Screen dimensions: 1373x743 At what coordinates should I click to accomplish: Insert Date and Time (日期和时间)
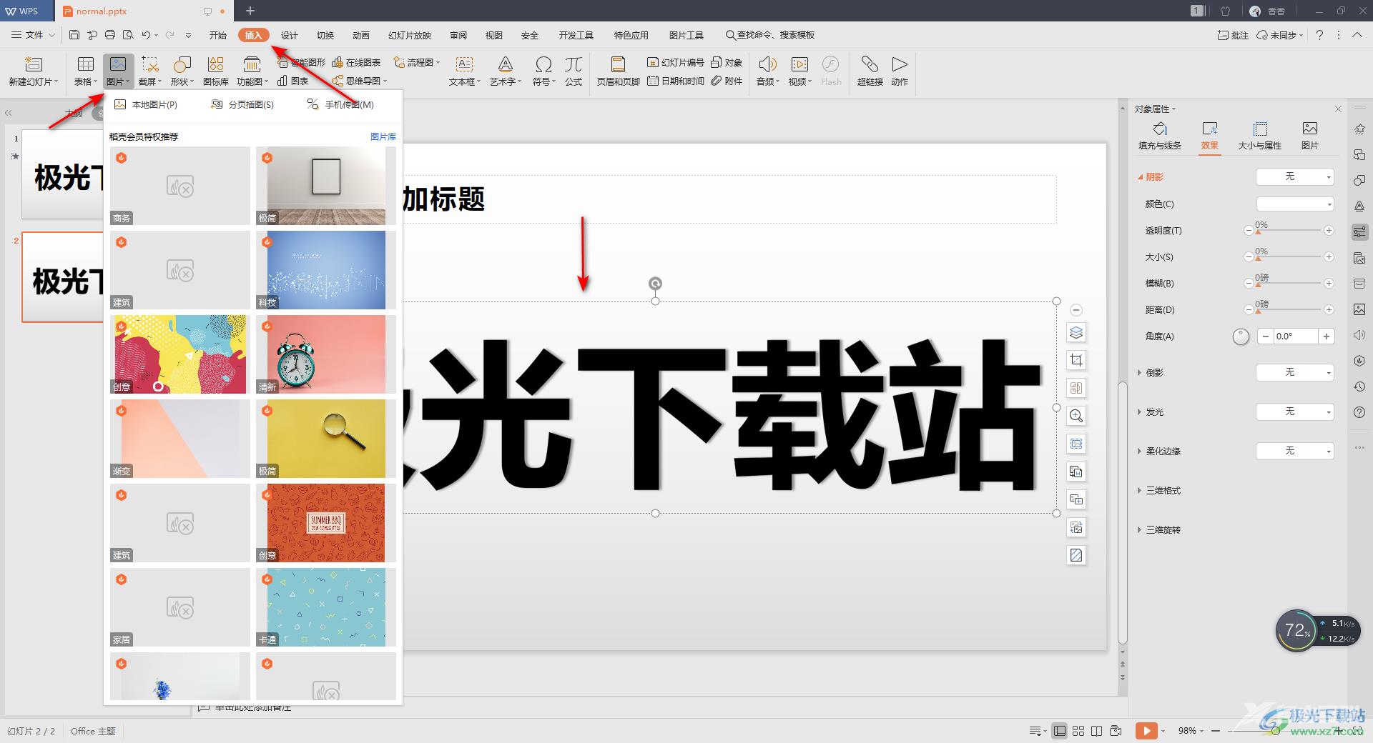(x=676, y=81)
